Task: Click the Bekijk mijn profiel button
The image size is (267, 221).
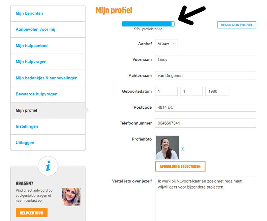Action: (237, 25)
